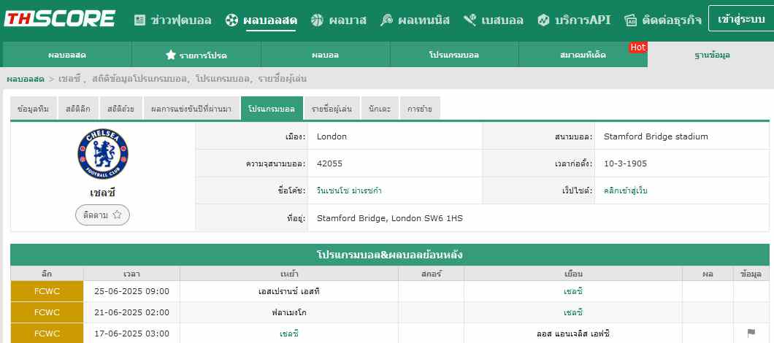Open the basketball icon for basketball results

click(317, 20)
